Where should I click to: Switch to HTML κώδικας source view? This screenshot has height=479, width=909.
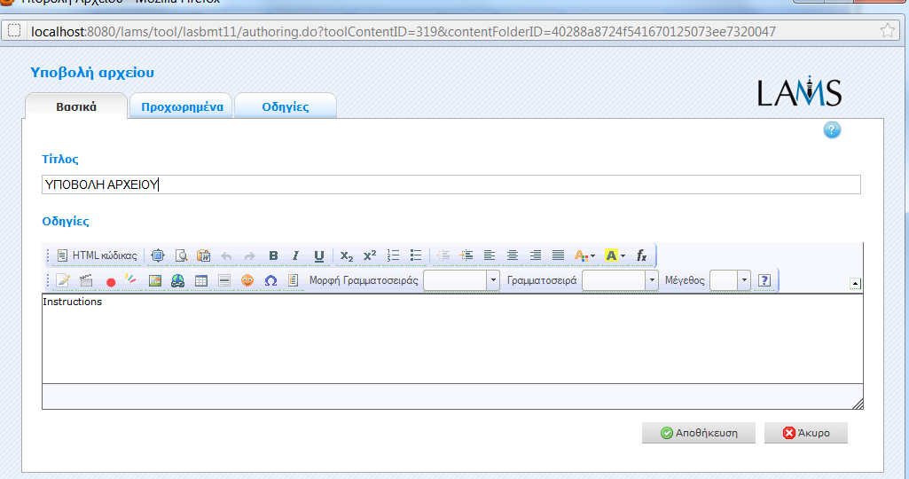point(98,255)
